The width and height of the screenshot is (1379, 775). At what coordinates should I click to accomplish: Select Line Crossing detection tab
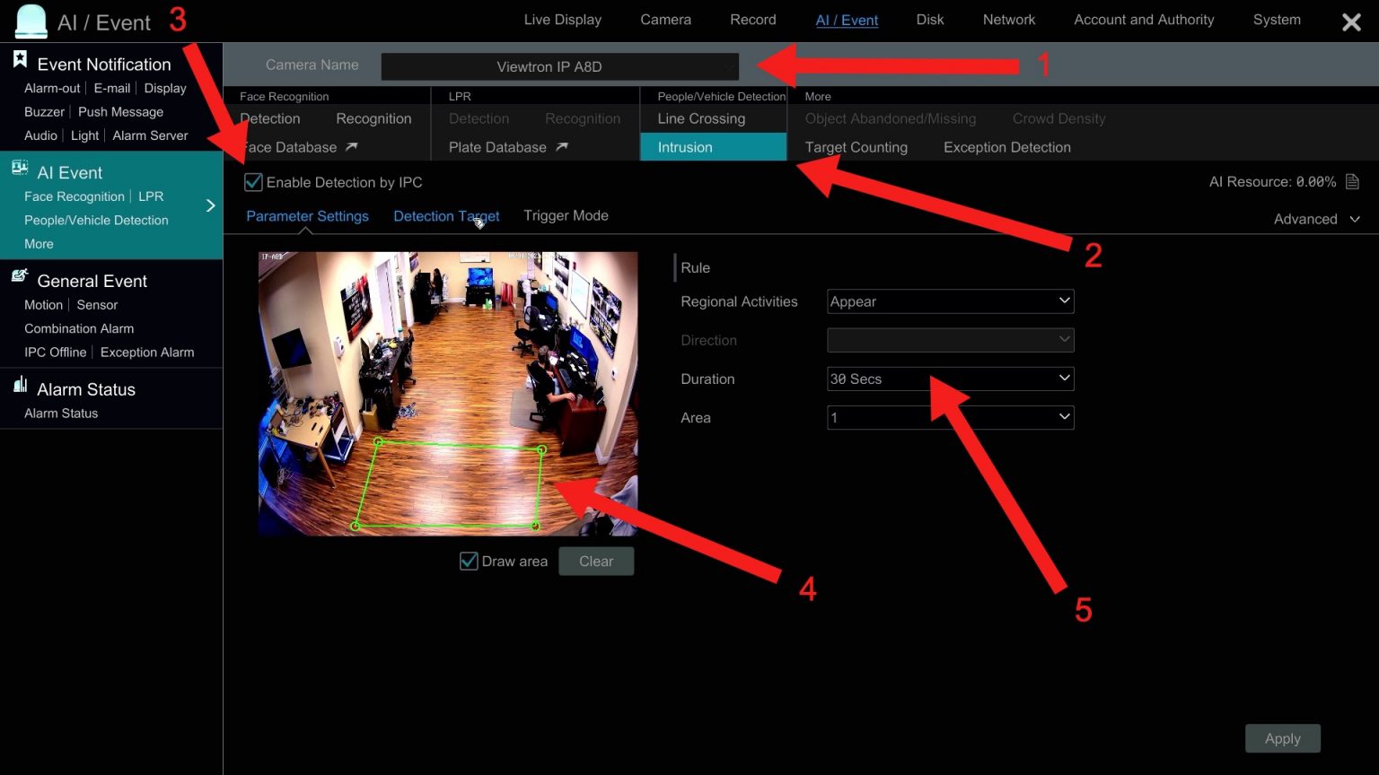click(x=701, y=118)
